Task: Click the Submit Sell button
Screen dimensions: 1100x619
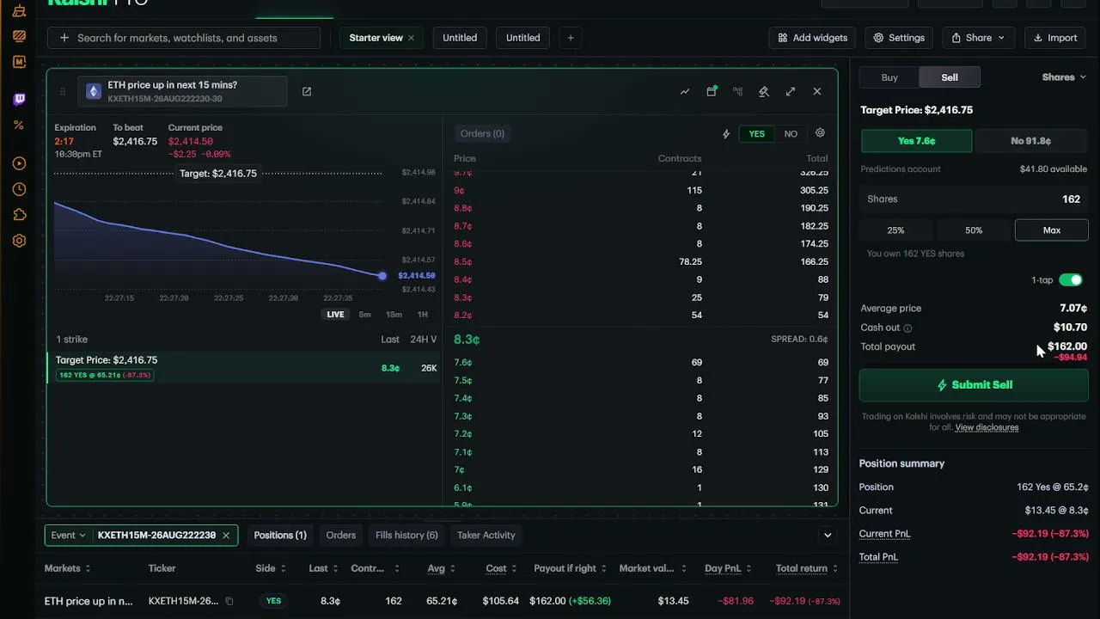Action: click(x=974, y=385)
